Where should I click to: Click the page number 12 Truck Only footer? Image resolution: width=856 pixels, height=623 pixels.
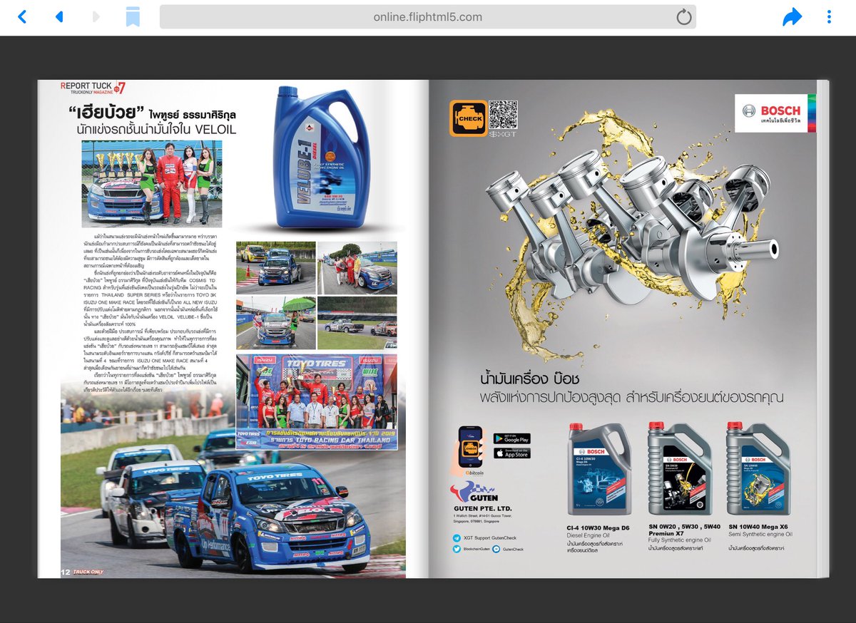coord(82,572)
